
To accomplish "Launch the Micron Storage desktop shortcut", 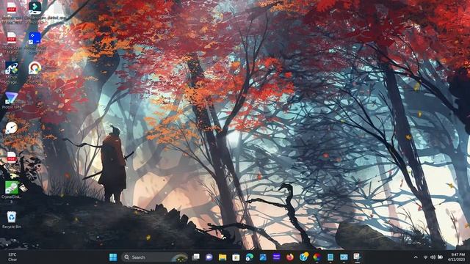I will point(12,73).
